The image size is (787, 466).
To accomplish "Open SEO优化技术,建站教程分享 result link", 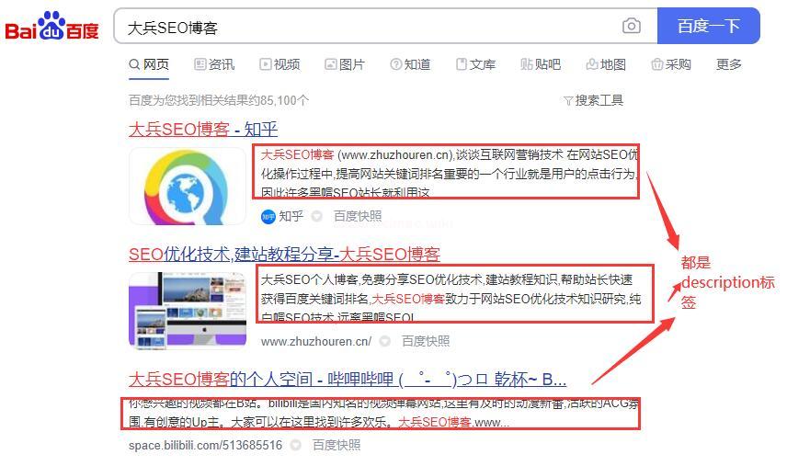I will [x=284, y=255].
